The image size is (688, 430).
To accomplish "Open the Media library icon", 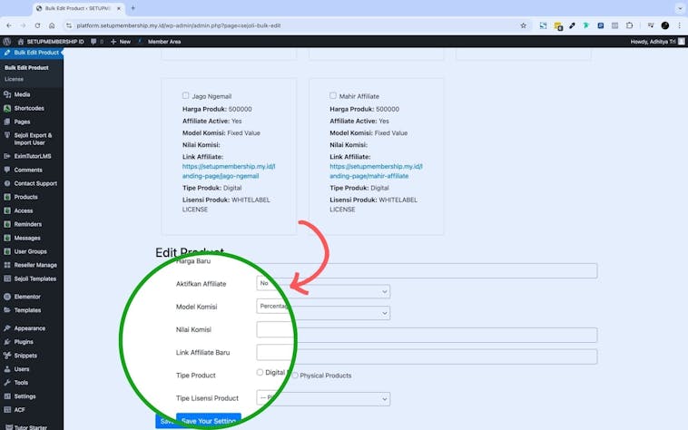I will [x=7, y=94].
